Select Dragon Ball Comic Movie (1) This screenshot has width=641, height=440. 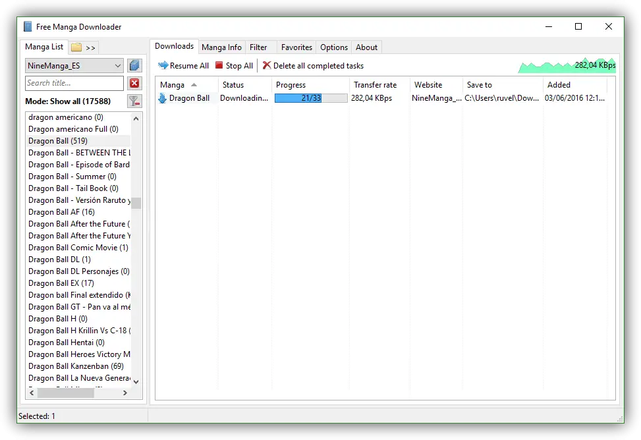click(78, 248)
